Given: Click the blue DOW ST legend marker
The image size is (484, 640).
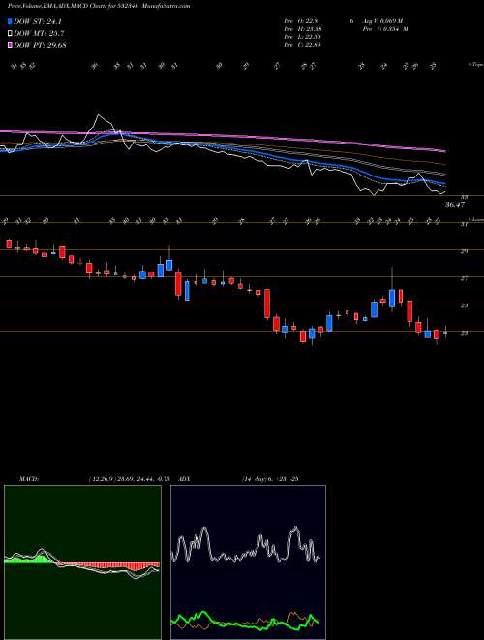Looking at the screenshot, I should [x=11, y=22].
